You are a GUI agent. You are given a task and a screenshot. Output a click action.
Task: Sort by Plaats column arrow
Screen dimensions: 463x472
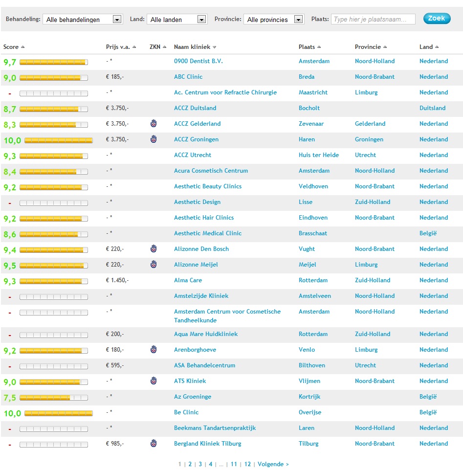point(319,47)
